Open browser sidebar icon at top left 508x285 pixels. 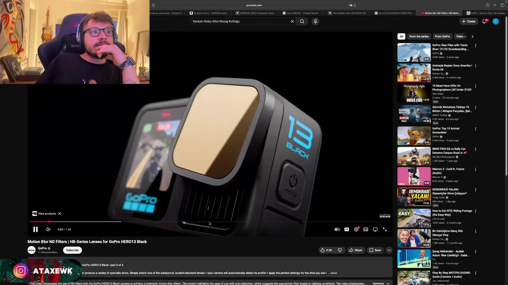(x=154, y=5)
